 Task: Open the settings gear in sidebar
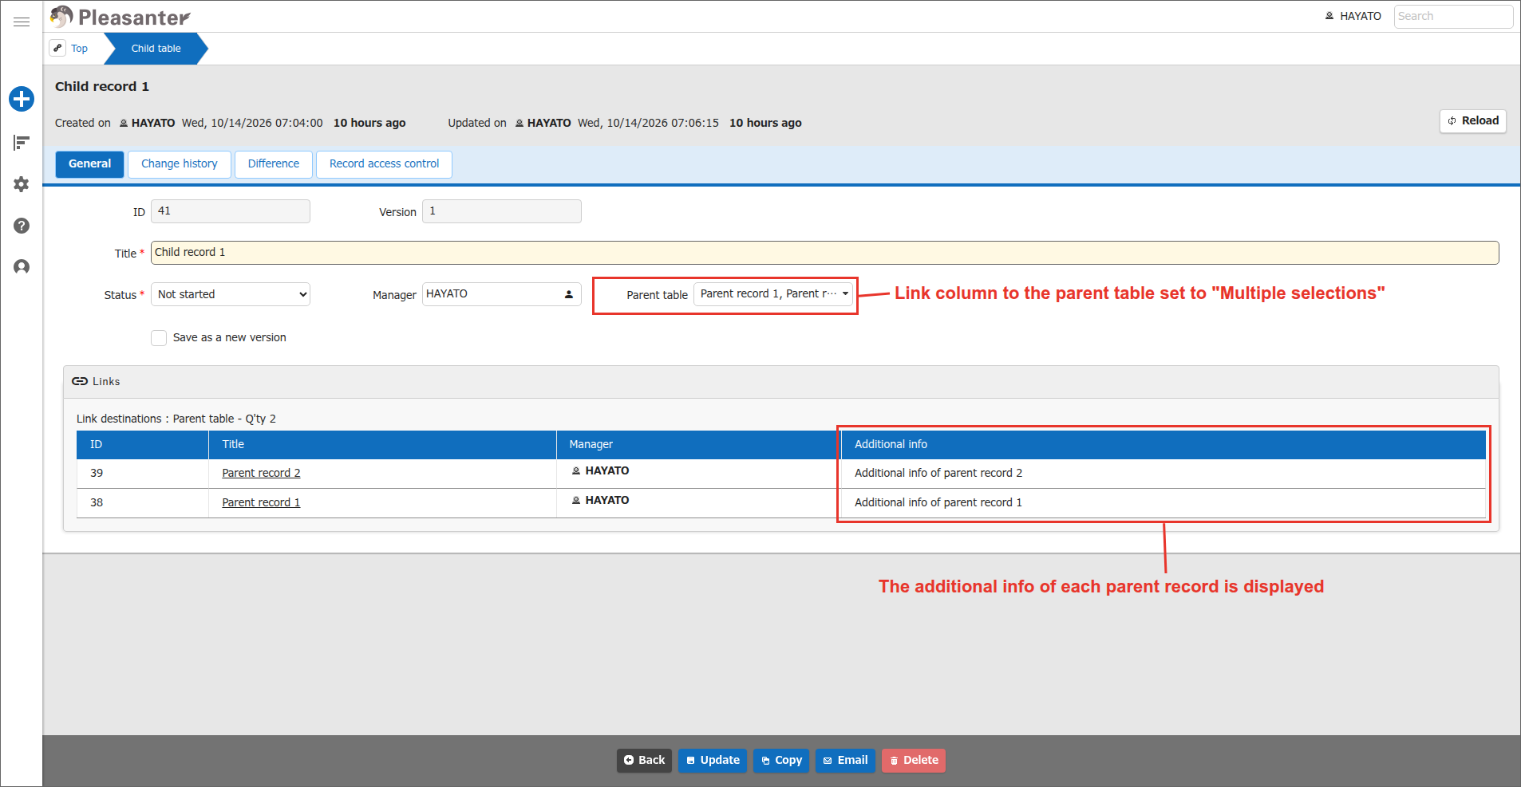click(22, 184)
